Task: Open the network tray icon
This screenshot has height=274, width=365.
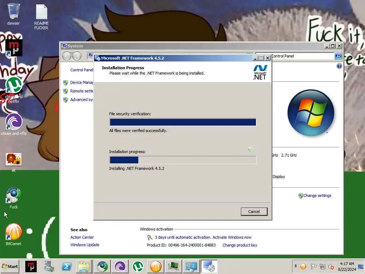Action: (322, 266)
